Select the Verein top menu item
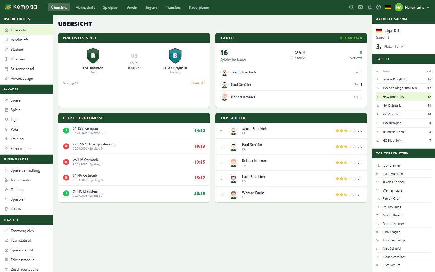The width and height of the screenshot is (435, 272). 132,7
